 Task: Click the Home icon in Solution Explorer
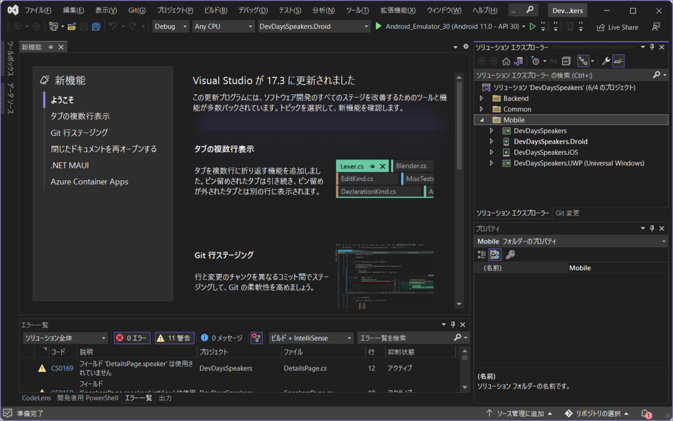(506, 61)
